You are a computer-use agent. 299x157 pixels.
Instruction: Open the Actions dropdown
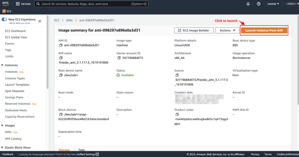pos(227,31)
